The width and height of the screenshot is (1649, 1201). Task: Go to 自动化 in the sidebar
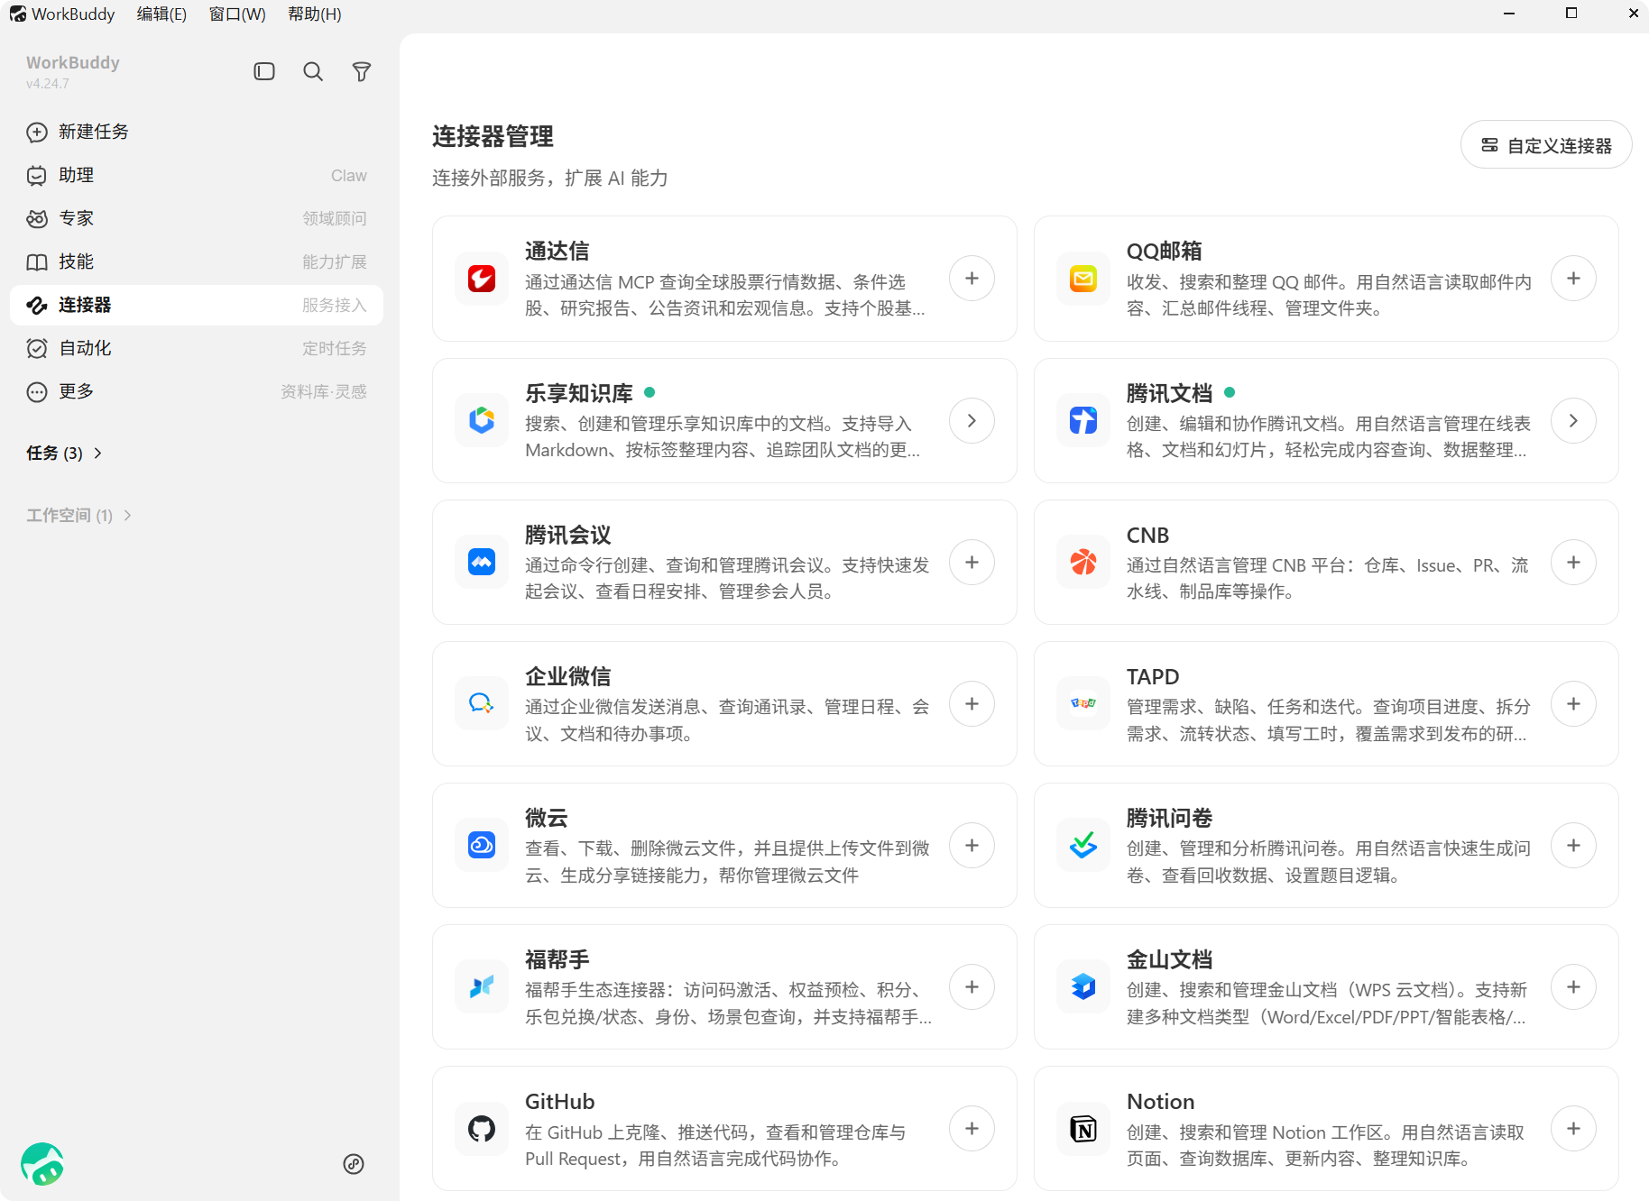[197, 348]
